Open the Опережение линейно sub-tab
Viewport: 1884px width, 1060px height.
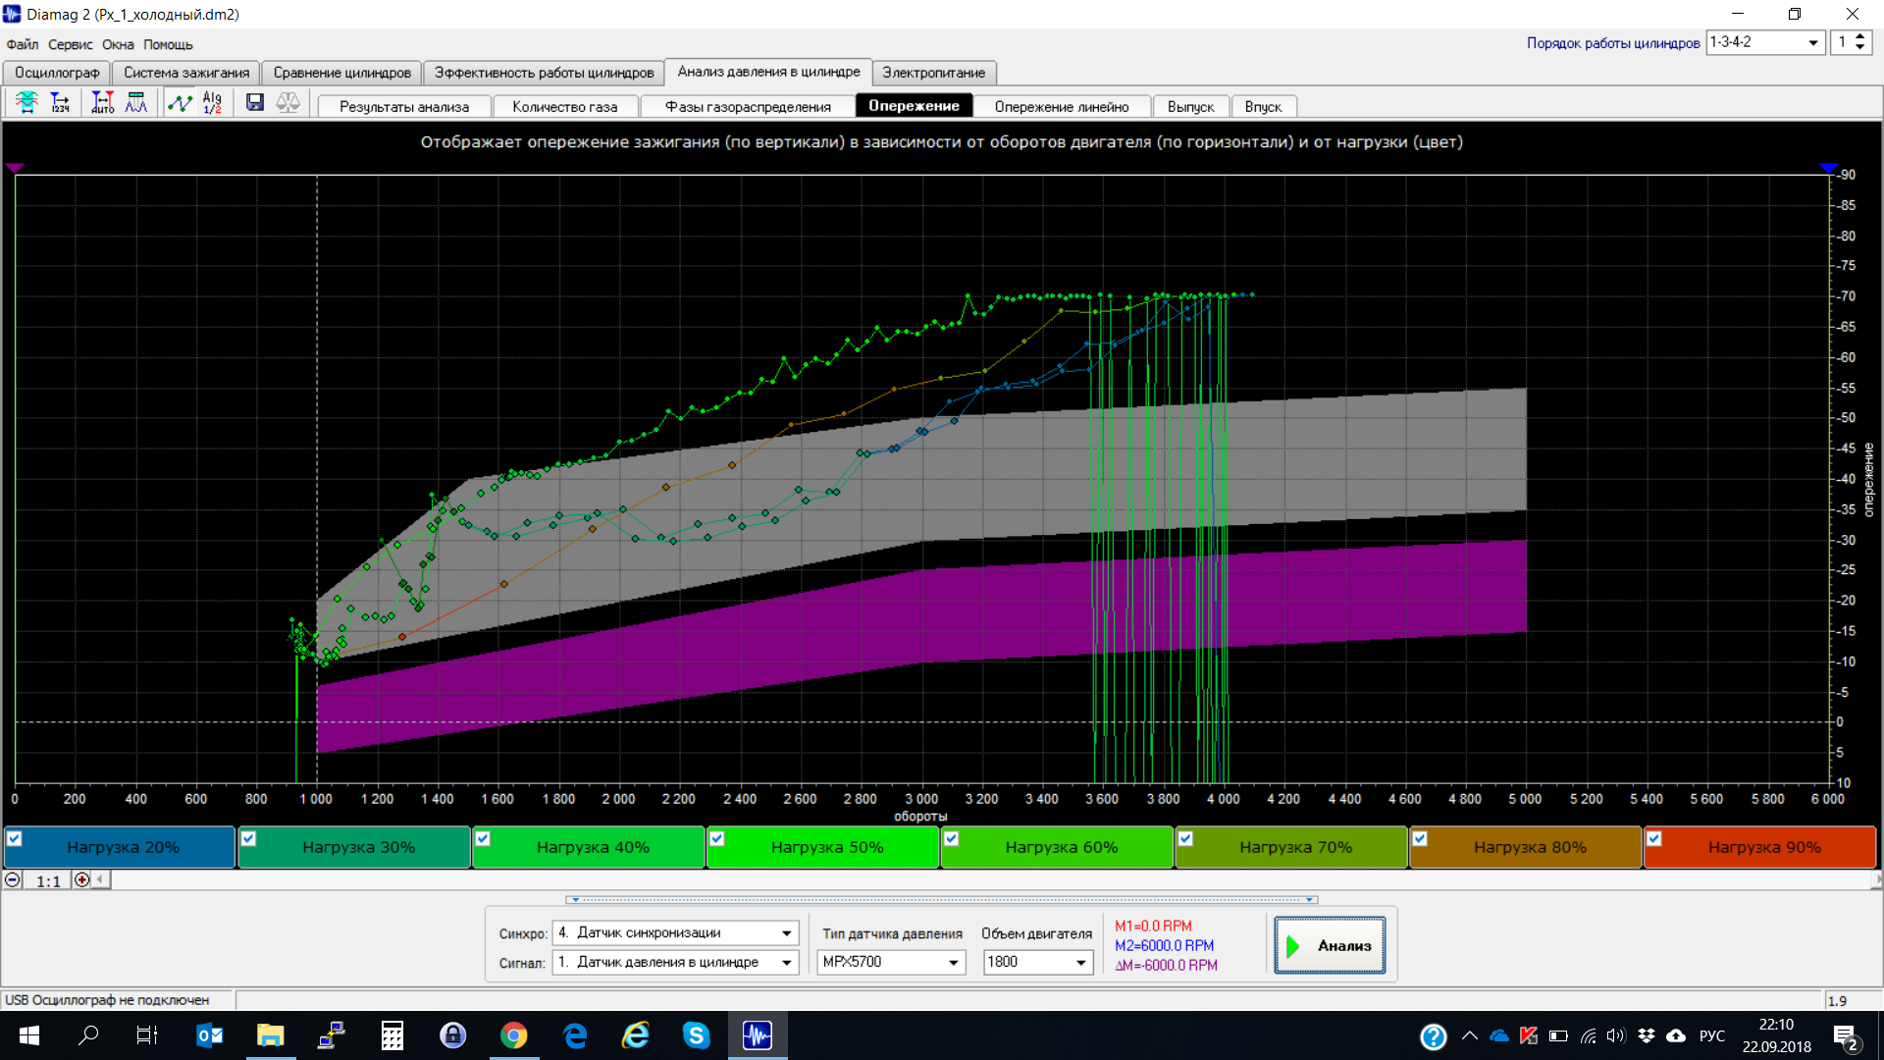(1062, 106)
